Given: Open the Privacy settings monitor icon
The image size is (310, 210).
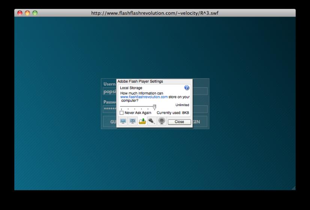Looking at the screenshot, I should tap(133, 121).
